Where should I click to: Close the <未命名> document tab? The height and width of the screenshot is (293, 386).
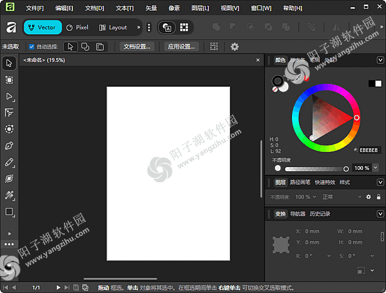point(258,60)
